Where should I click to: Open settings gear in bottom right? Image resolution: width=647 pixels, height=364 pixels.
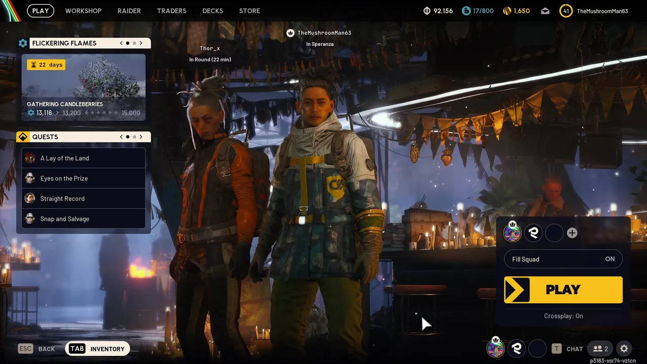tap(624, 348)
